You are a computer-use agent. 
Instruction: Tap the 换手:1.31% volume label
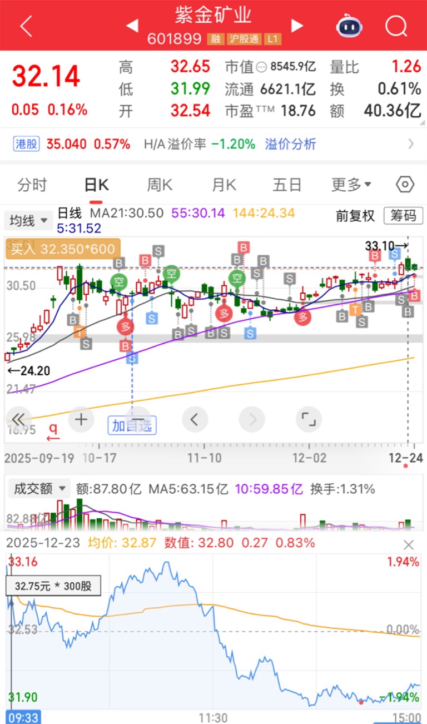[x=343, y=489]
